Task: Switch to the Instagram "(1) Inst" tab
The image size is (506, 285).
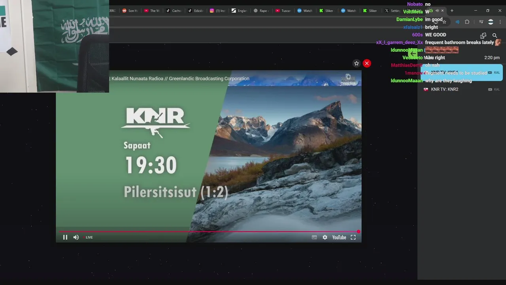Action: [217, 11]
